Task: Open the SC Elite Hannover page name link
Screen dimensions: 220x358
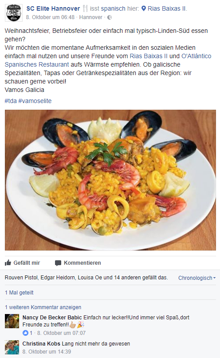Action: (53, 9)
